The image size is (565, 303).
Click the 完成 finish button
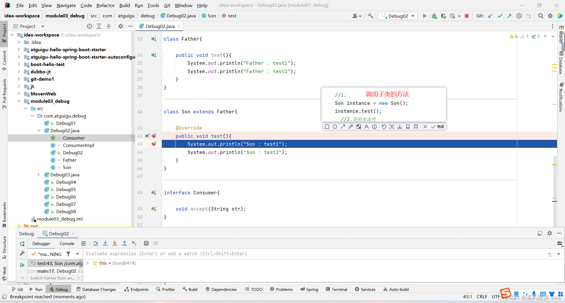(x=438, y=127)
